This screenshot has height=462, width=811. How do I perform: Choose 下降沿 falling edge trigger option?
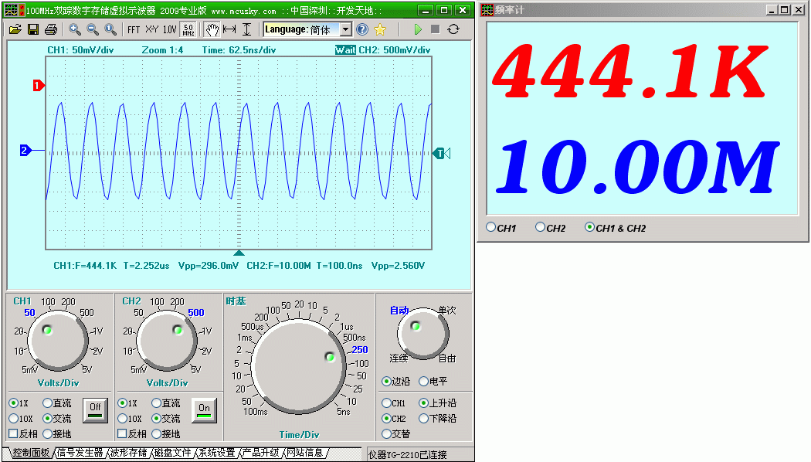point(423,419)
